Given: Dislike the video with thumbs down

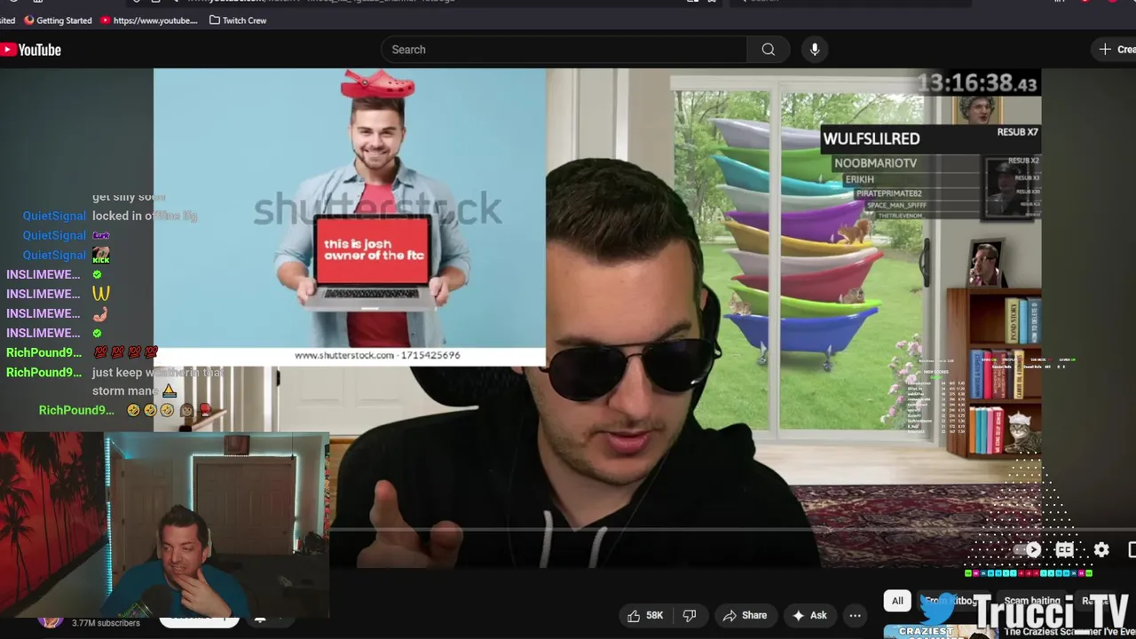Looking at the screenshot, I should pyautogui.click(x=690, y=615).
